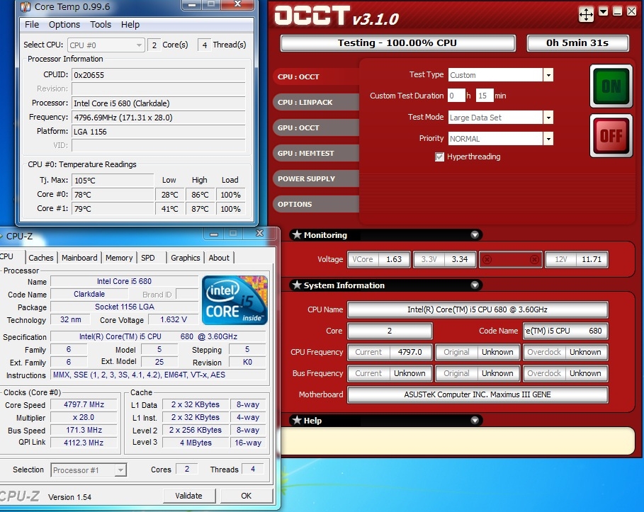Screen dimensions: 644x512
Task: Collapse the Help section arrow
Action: [x=475, y=421]
